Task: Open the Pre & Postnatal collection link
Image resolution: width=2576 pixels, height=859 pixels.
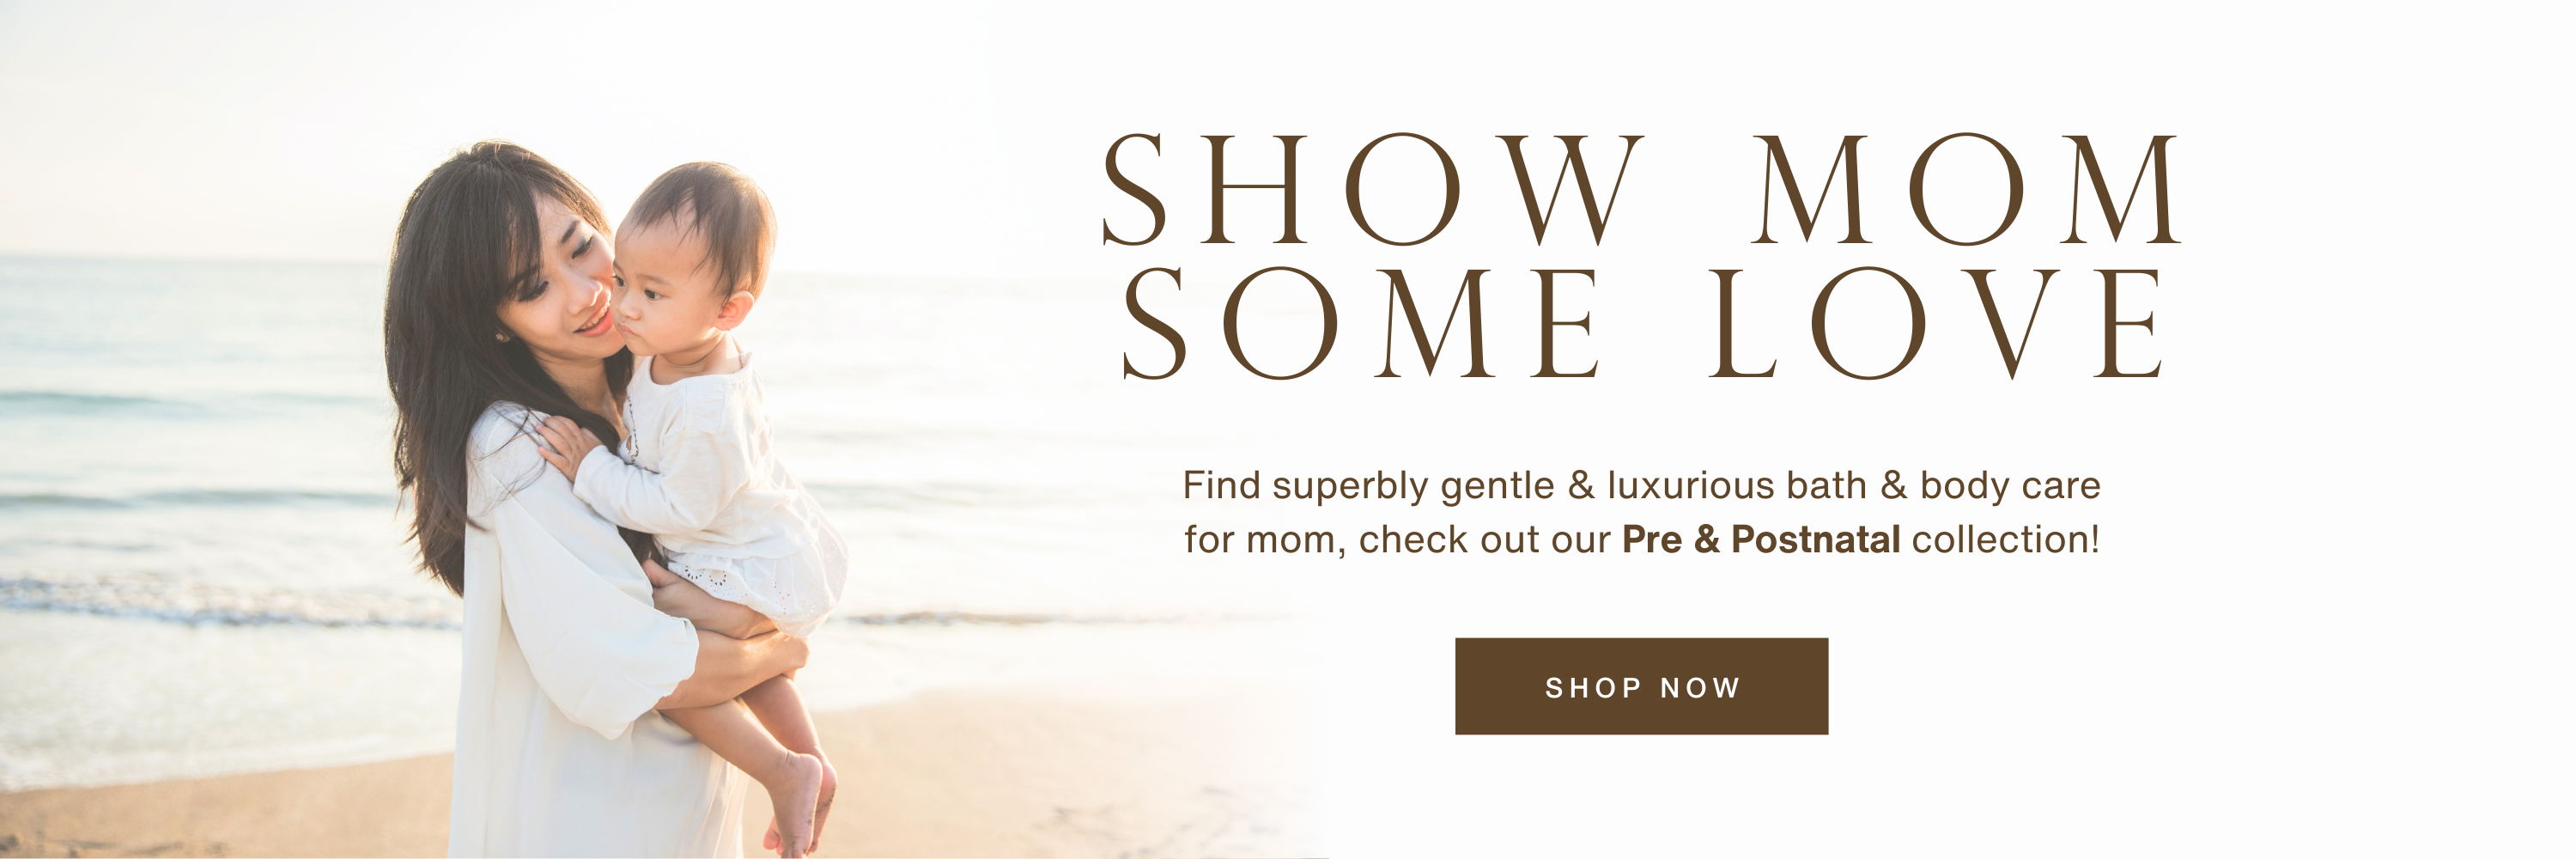Action: coord(1760,540)
